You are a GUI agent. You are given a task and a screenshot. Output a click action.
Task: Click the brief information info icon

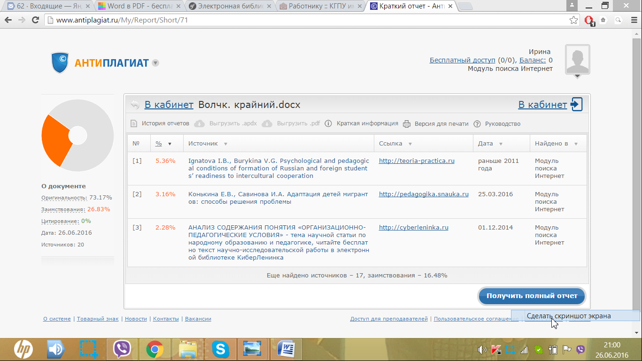tap(328, 124)
